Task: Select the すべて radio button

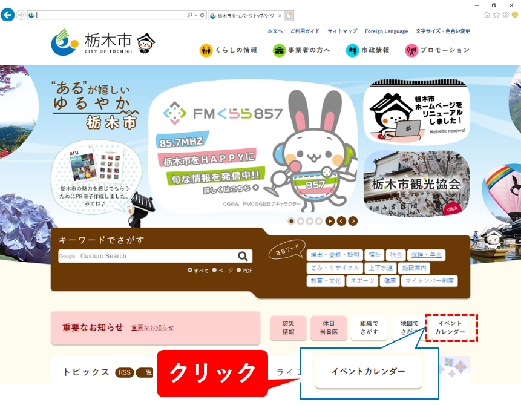Action: (190, 270)
